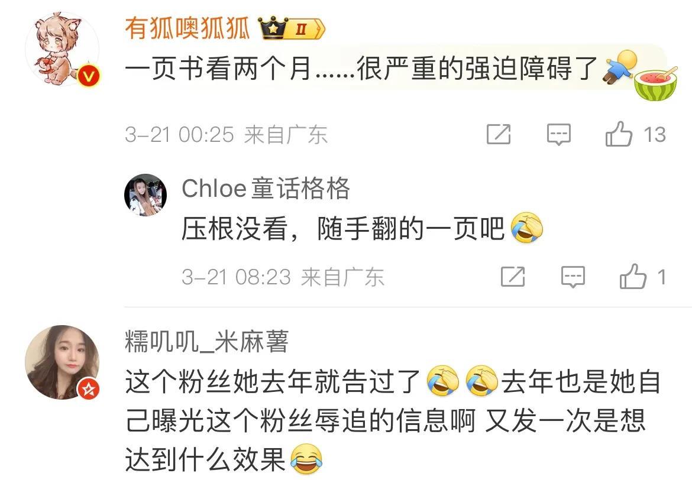The image size is (692, 480).
Task: Open the reply icon under Chloe童话格格's comment
Action: tap(573, 277)
